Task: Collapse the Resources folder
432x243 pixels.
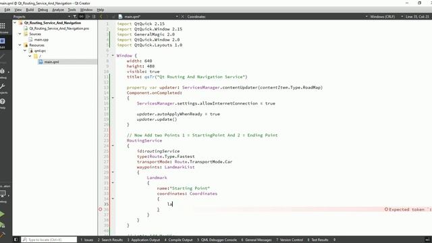Action: click(x=20, y=45)
